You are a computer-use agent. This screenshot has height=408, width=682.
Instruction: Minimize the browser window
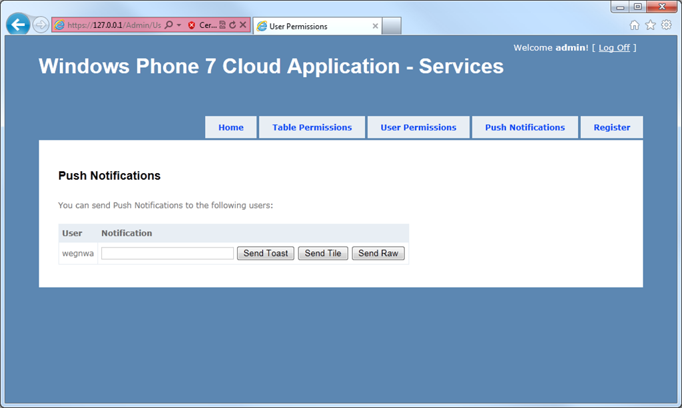pos(620,7)
